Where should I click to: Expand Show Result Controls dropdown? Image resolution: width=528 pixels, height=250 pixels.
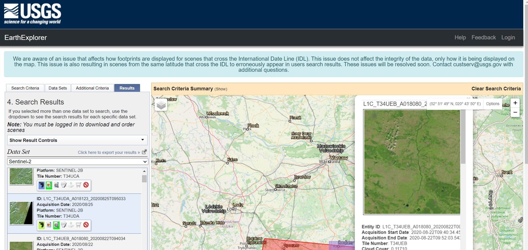77,140
